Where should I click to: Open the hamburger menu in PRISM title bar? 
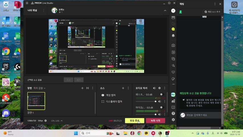click(x=27, y=3)
